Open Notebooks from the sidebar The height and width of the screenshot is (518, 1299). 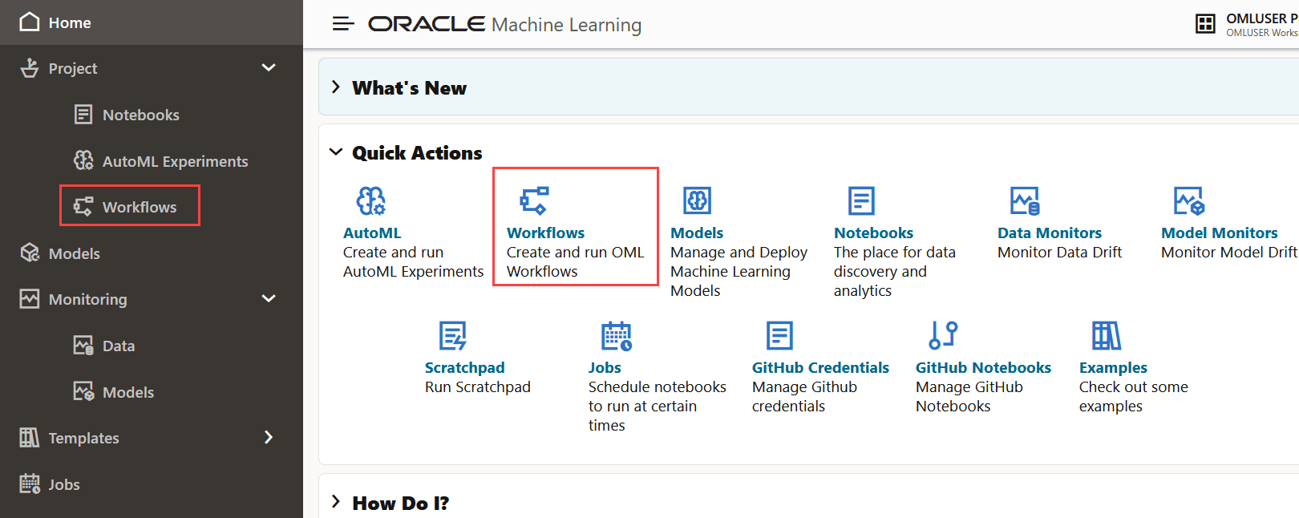pyautogui.click(x=141, y=115)
